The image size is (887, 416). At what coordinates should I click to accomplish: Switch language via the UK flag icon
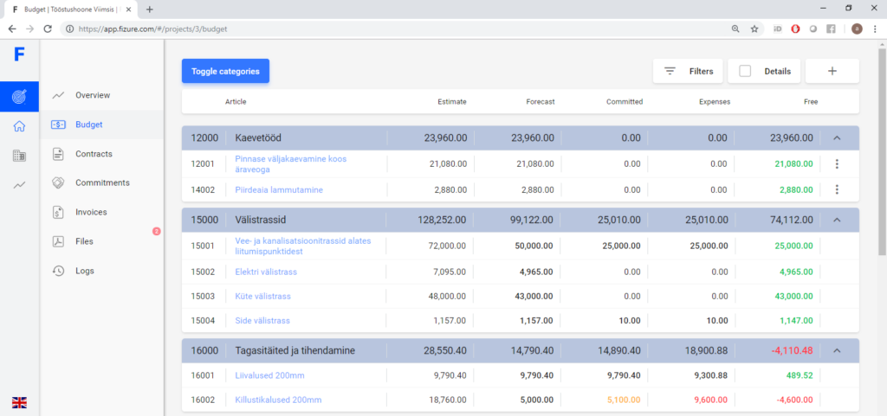tap(19, 402)
